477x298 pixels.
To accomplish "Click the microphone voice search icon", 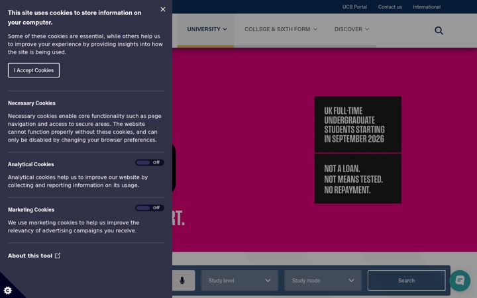I will (x=182, y=280).
